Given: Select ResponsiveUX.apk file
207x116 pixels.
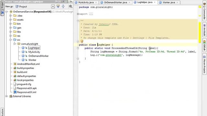Looking at the screenshot, I should pyautogui.click(x=27, y=88).
